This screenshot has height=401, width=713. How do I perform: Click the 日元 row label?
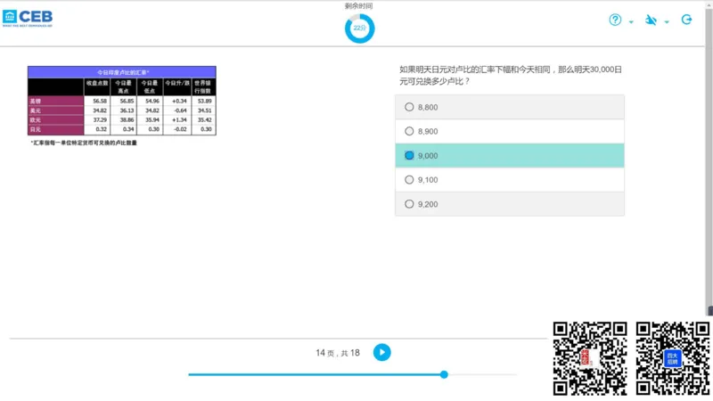(x=56, y=129)
